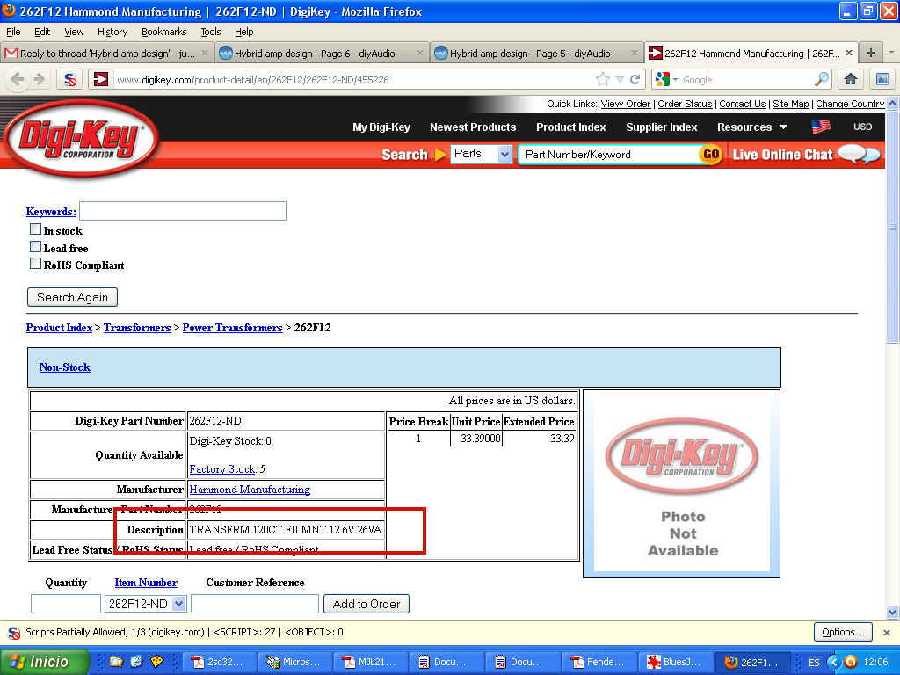Screen dimensions: 900x675
Task: Check the 'RoHS Compliant' checkbox
Action: click(35, 264)
